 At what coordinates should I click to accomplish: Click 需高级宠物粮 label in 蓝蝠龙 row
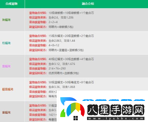click(x=38, y=68)
